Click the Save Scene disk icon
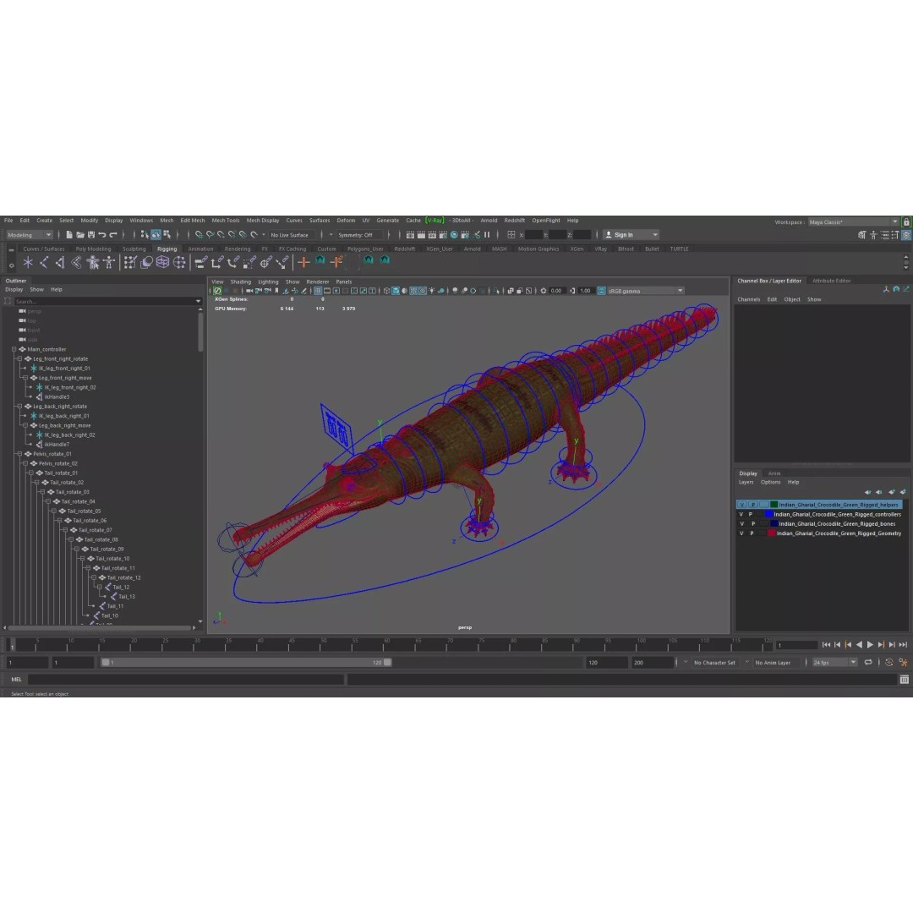The height and width of the screenshot is (913, 913). pos(90,235)
